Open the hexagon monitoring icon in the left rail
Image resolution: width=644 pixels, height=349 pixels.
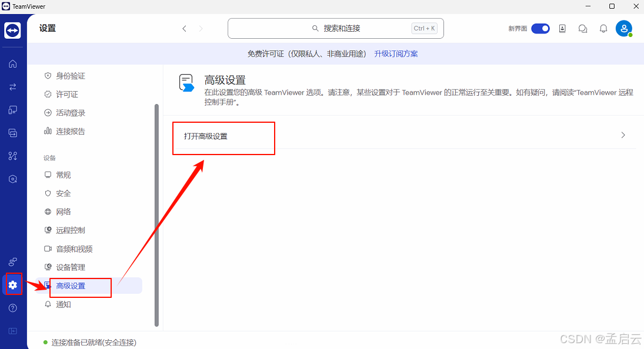pos(13,179)
